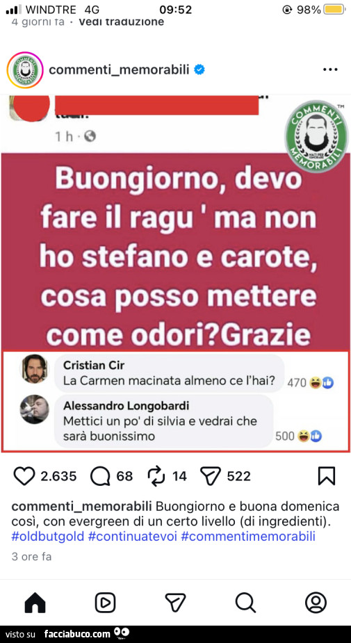Open #oldbutgold hashtag
Viewport: 351px width, 643px height.
tap(48, 536)
